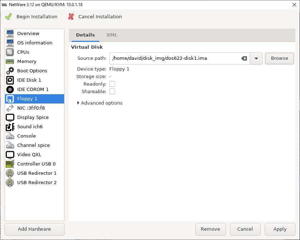300x240 pixels.
Task: Select 'Overview' text in hardware list
Action: (x=28, y=33)
